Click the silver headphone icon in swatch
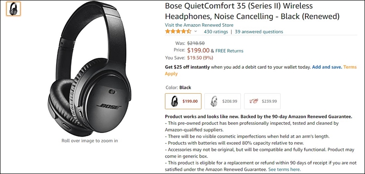365x174 pixels. tap(214, 101)
